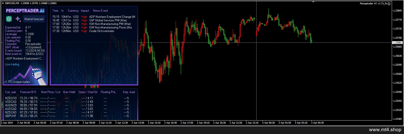The height and width of the screenshot is (134, 404).
Task: Click the v1.73 | Unique trades text
Action: pos(17,82)
